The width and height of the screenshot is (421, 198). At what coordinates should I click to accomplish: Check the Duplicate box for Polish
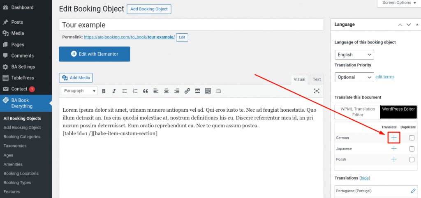point(412,159)
